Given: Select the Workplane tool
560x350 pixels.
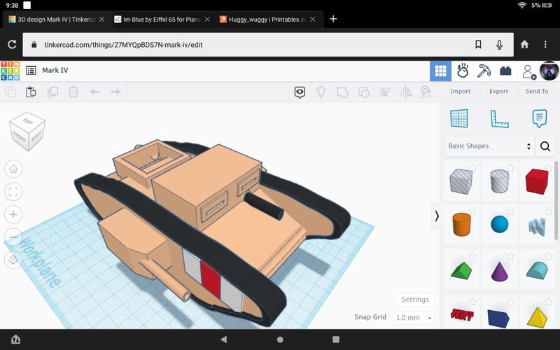Looking at the screenshot, I should [458, 118].
